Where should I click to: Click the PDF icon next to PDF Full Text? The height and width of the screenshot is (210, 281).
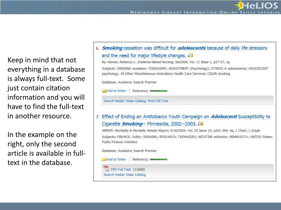coord(106,168)
